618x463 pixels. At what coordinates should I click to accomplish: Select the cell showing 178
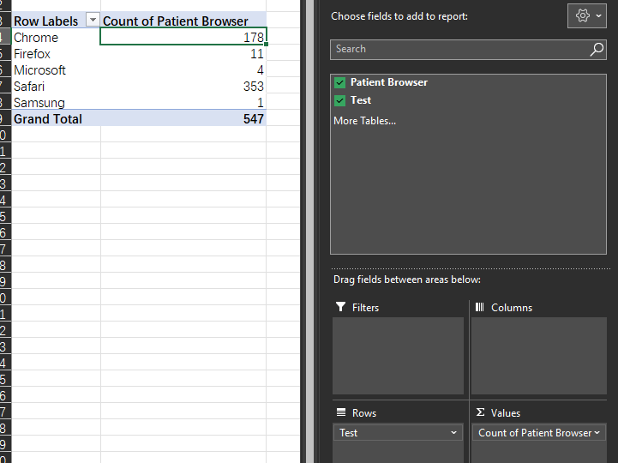(183, 37)
